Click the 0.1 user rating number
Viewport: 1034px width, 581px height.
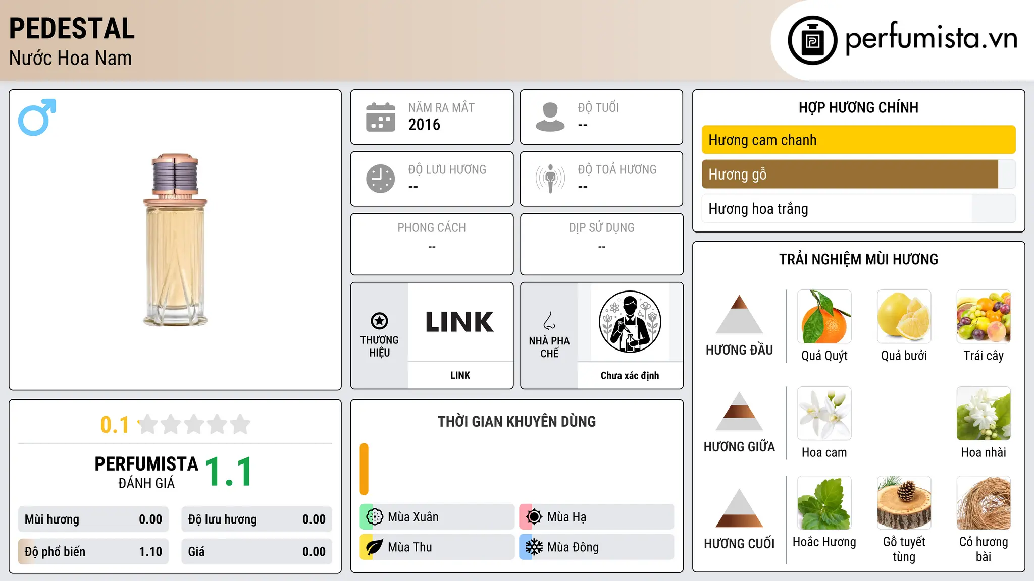coord(115,425)
